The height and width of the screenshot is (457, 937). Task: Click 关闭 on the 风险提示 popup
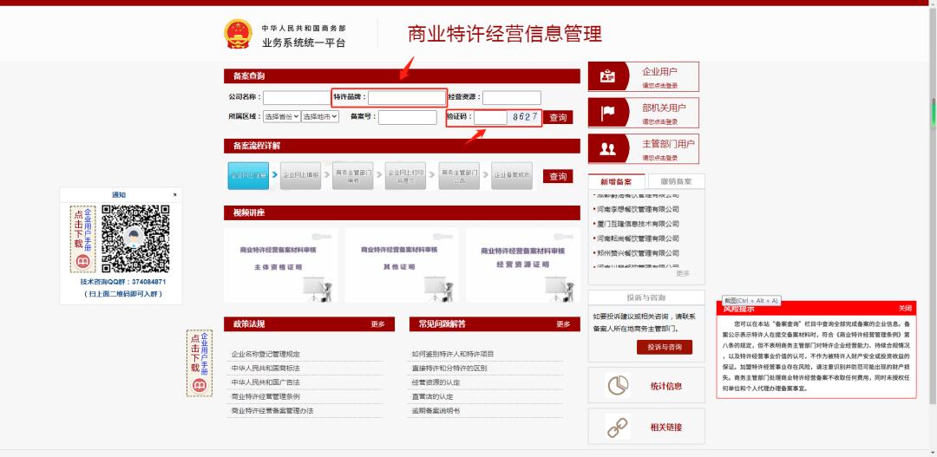pos(905,308)
